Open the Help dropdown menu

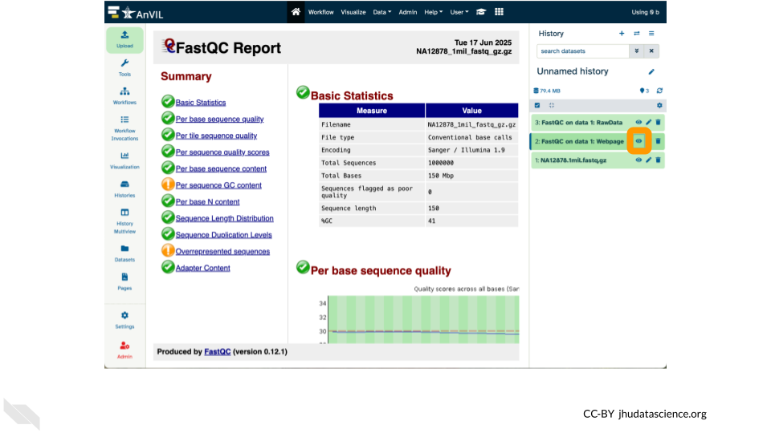click(433, 12)
